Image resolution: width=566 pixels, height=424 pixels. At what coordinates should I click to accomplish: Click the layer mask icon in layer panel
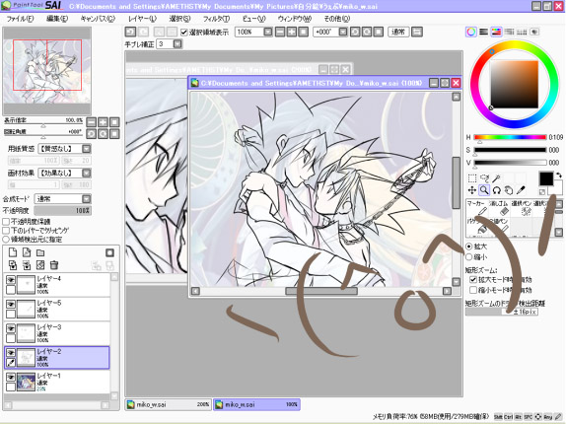(x=109, y=252)
